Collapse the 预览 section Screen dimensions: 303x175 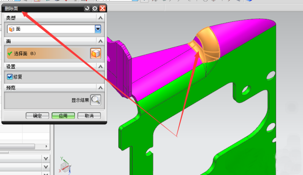click(100, 88)
